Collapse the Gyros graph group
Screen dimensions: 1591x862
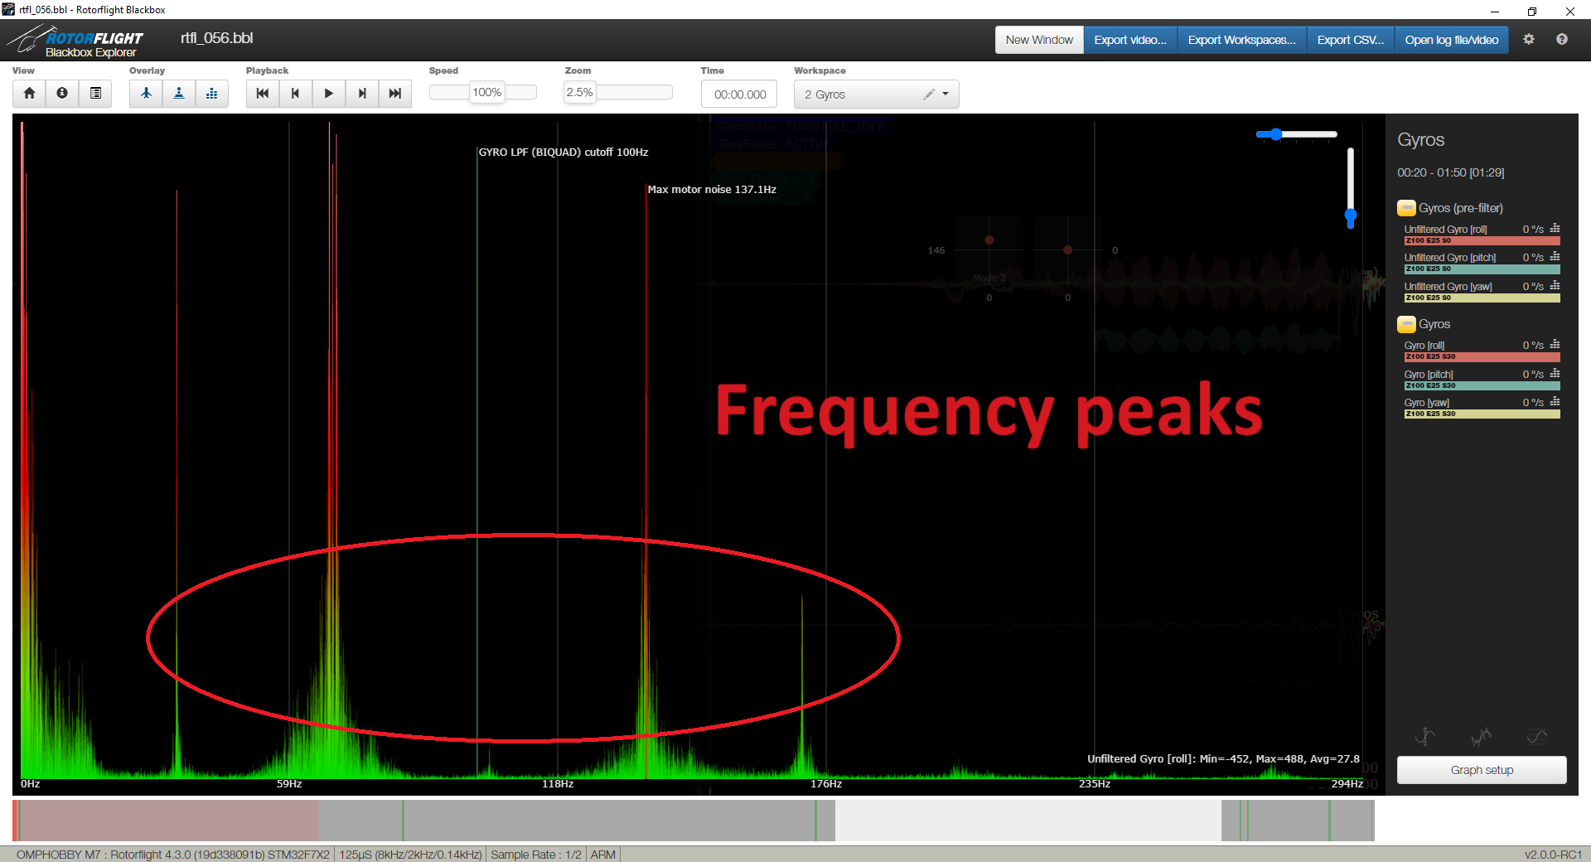pyautogui.click(x=1406, y=324)
